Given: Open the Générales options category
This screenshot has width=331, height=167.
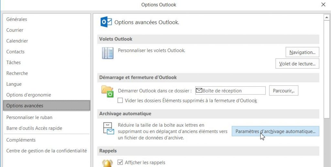Looking at the screenshot, I should (x=17, y=19).
